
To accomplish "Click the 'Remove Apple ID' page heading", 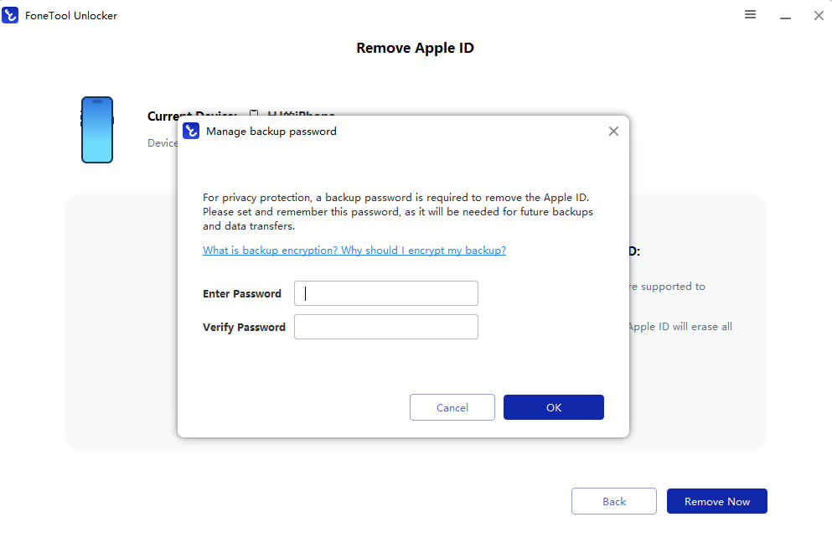I will point(415,48).
